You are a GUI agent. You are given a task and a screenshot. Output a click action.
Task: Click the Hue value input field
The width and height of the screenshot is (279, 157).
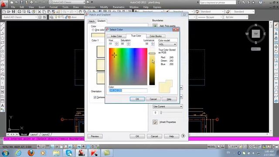112,44
